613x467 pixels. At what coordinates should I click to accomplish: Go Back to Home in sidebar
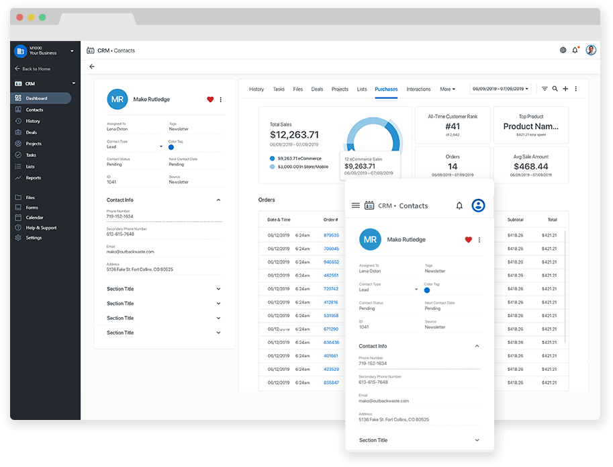[x=33, y=69]
